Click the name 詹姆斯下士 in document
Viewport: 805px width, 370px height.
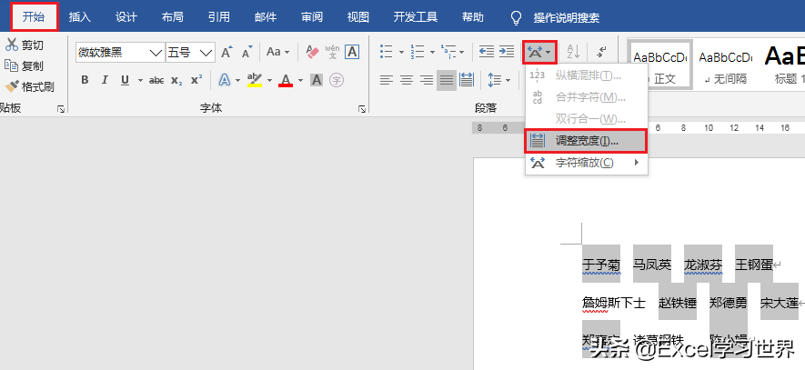point(613,303)
